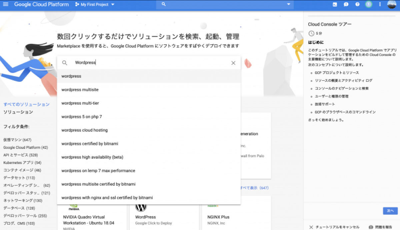Filter by デベロッパー スタッ... (121)

tap(27, 193)
